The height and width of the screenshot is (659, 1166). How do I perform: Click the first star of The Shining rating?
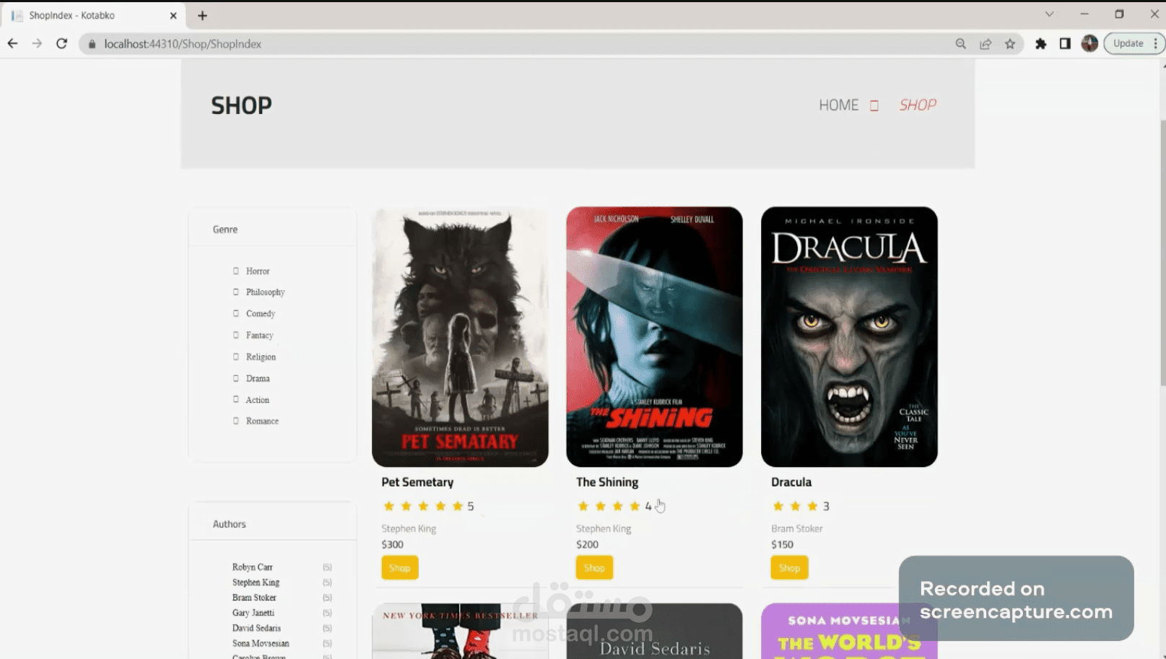583,506
